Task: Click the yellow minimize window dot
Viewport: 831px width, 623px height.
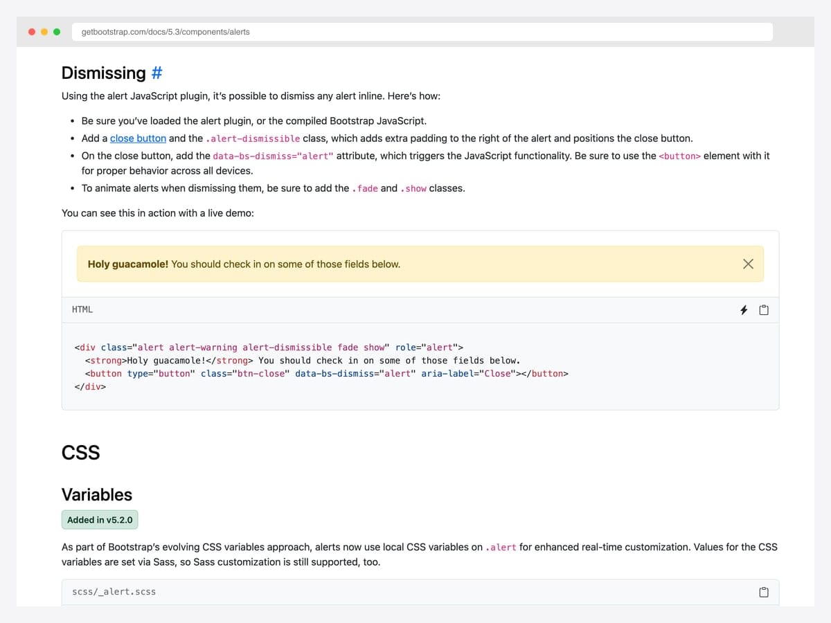Action: point(44,32)
